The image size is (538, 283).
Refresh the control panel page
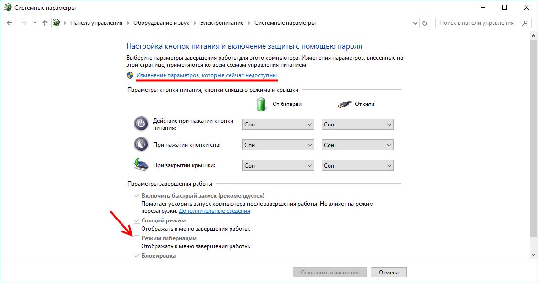pos(425,23)
